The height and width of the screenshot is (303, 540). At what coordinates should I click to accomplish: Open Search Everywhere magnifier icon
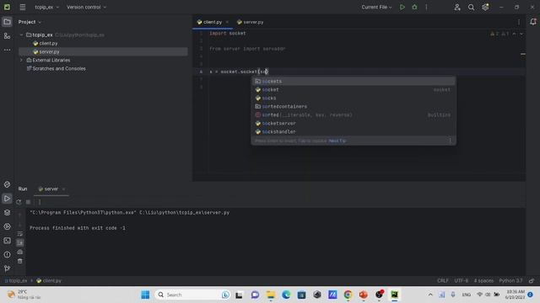(x=471, y=7)
